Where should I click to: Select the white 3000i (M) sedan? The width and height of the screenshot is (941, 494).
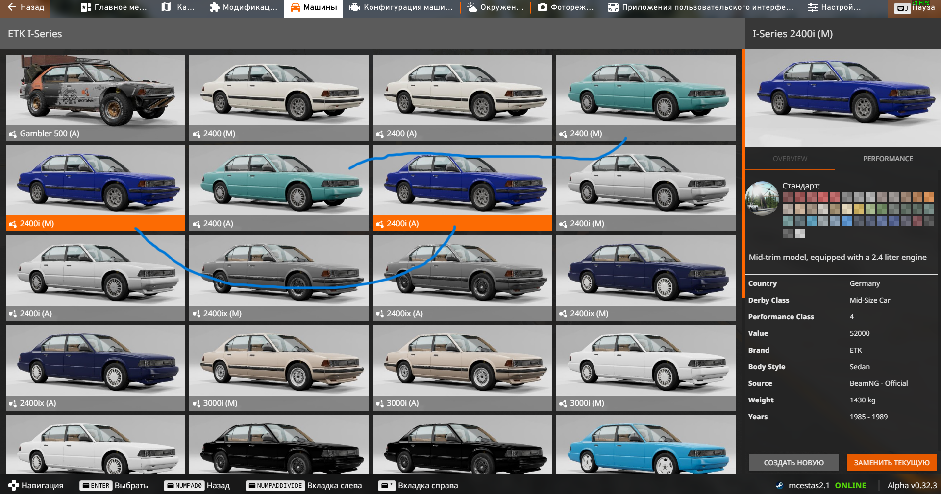[646, 368]
